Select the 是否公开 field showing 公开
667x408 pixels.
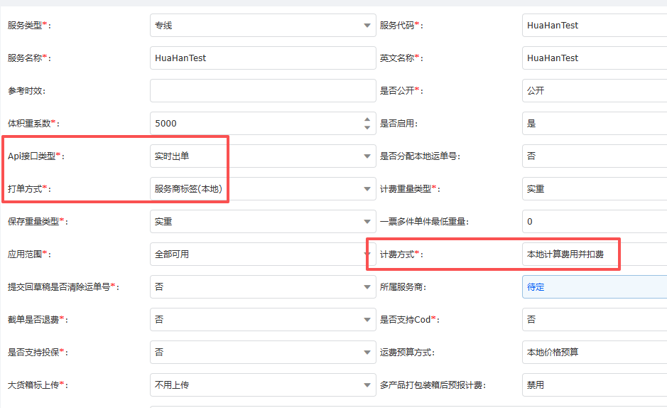594,91
